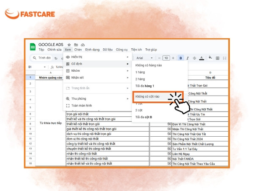Click the search menus magnifier icon
The image size is (254, 191).
tap(35, 58)
